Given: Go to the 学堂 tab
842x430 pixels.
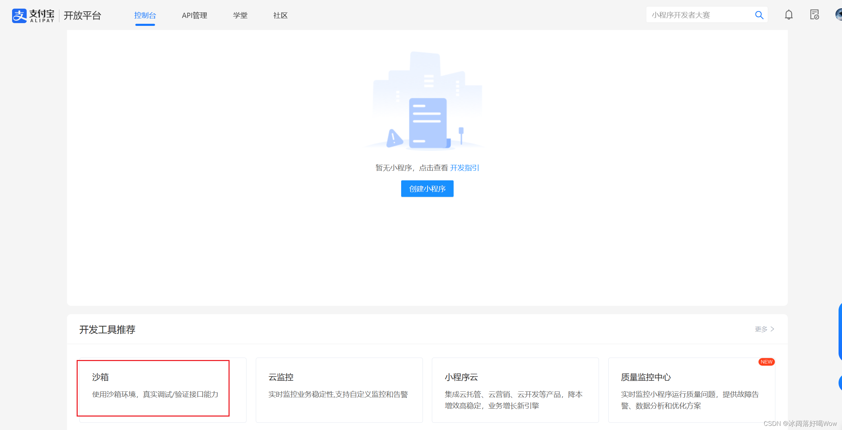Looking at the screenshot, I should 240,16.
